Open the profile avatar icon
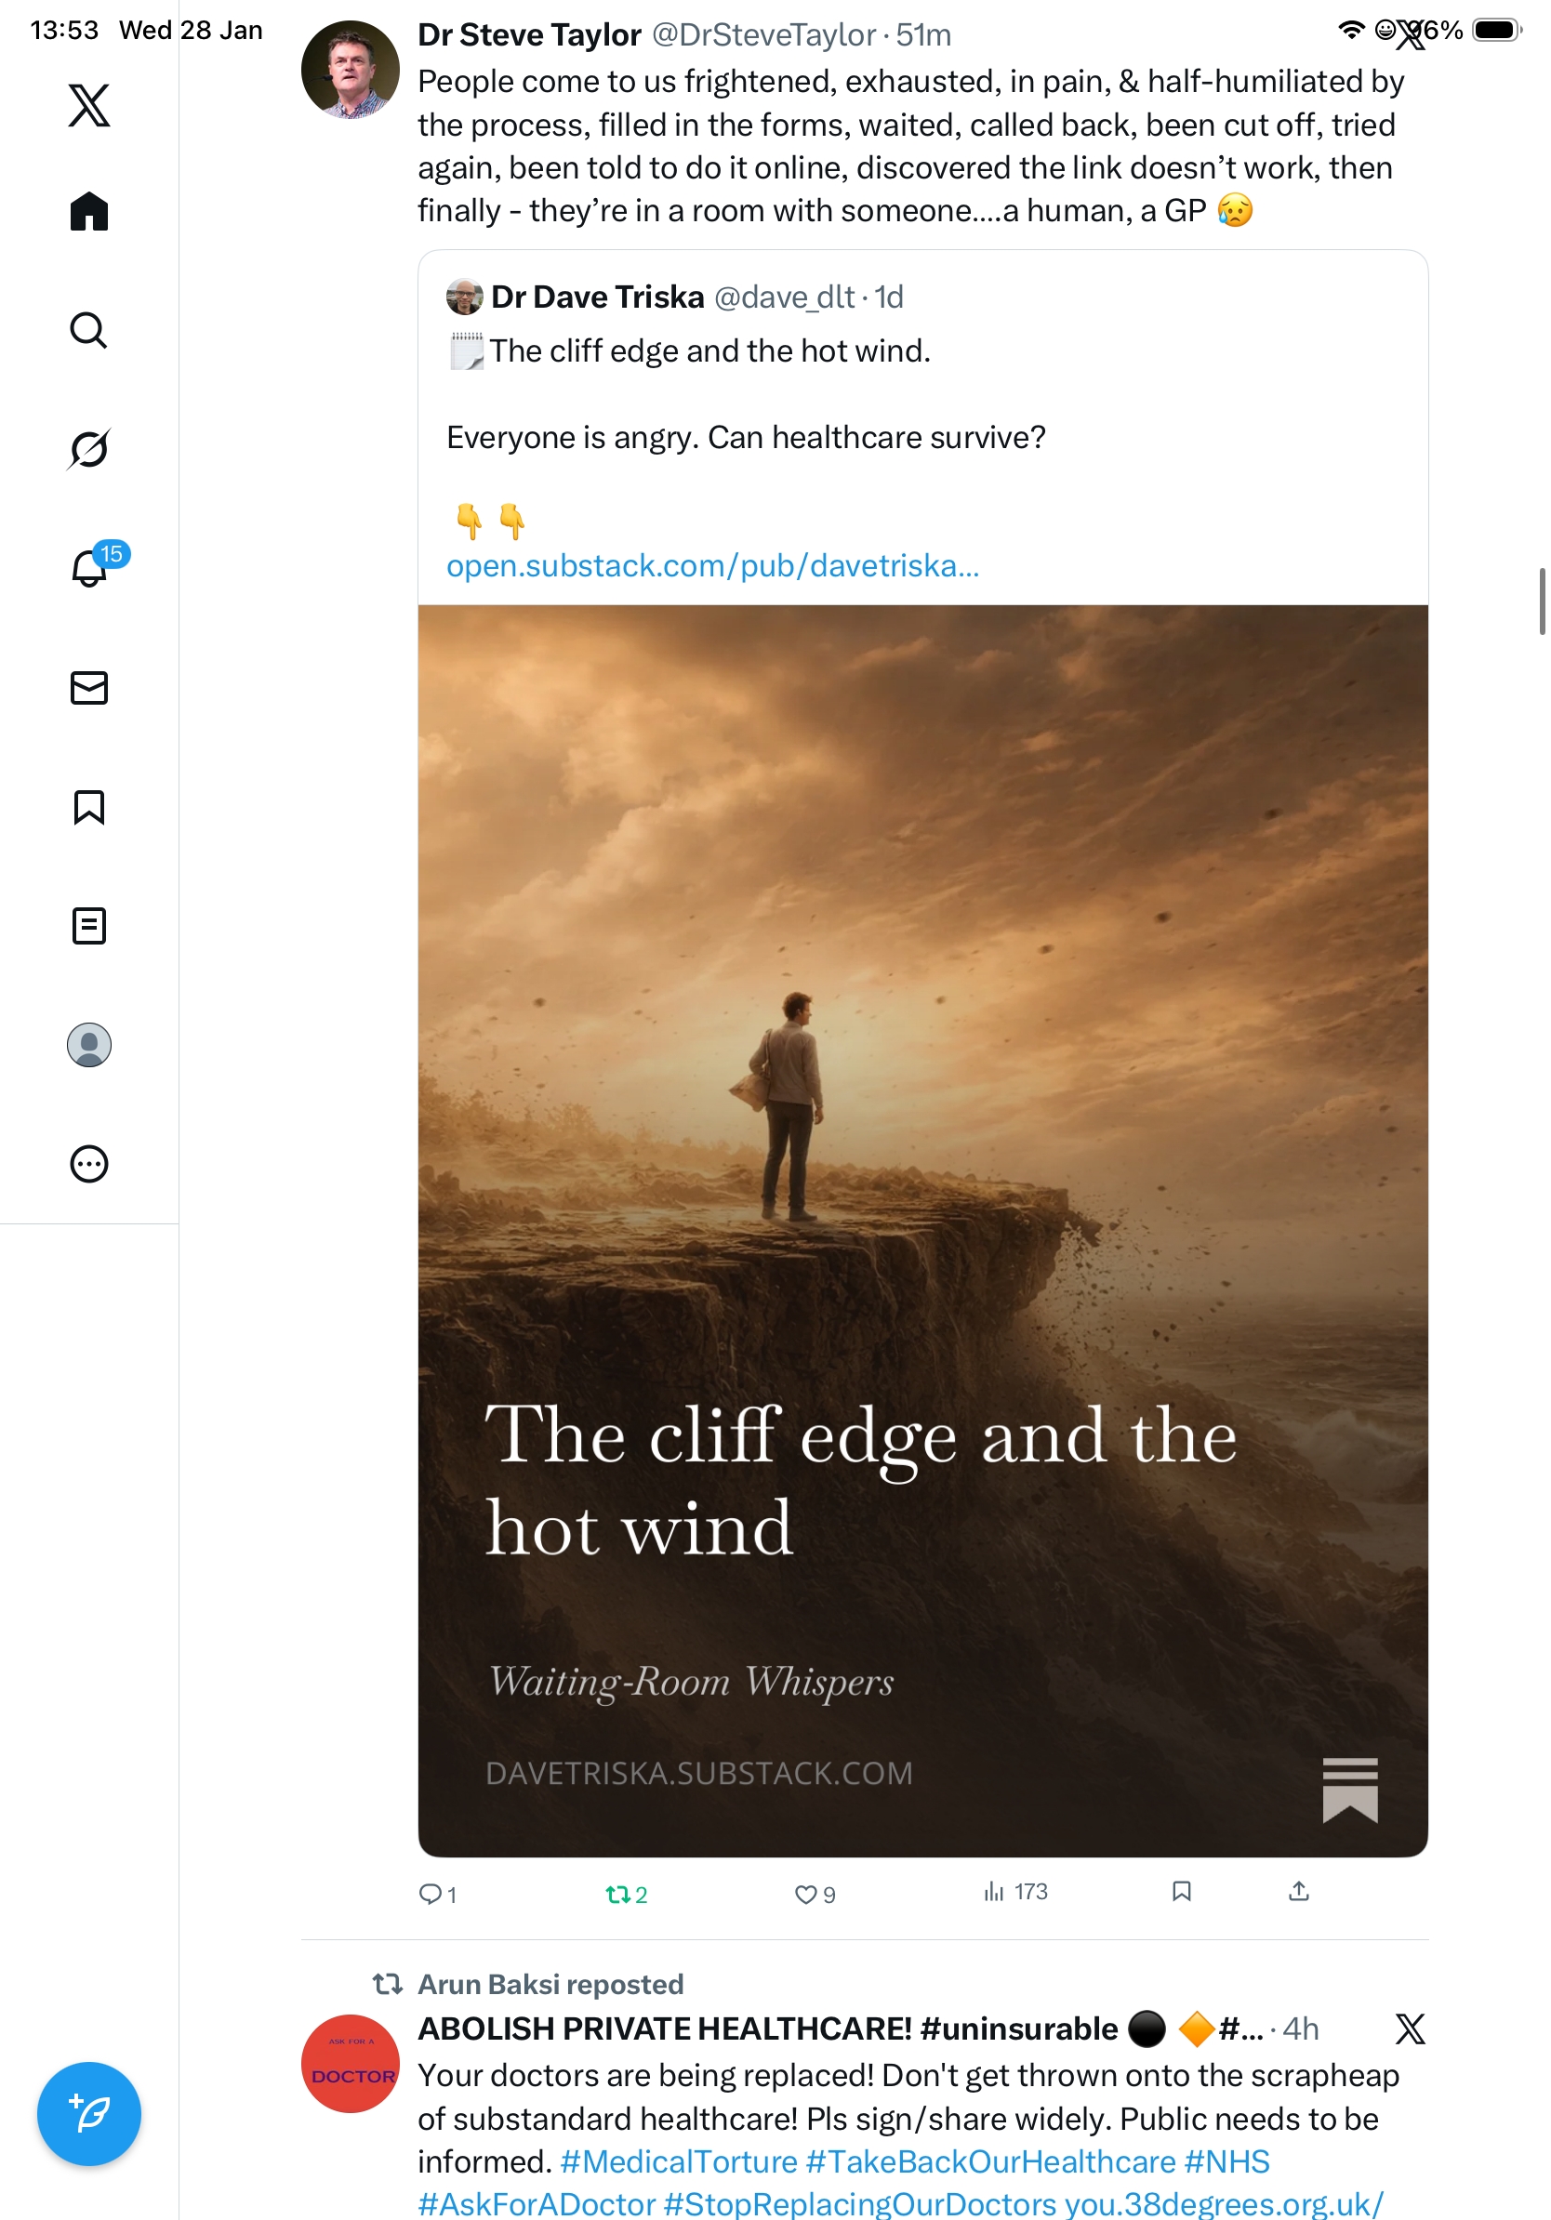1551x2220 pixels. pyautogui.click(x=89, y=1044)
